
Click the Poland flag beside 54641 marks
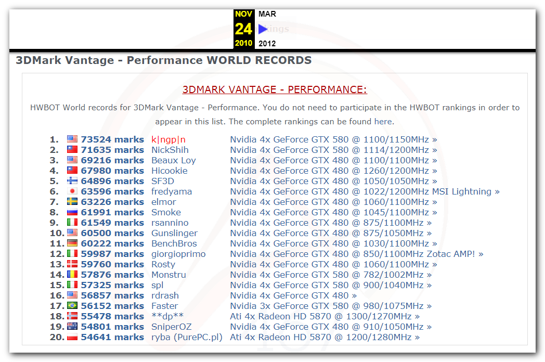click(72, 337)
